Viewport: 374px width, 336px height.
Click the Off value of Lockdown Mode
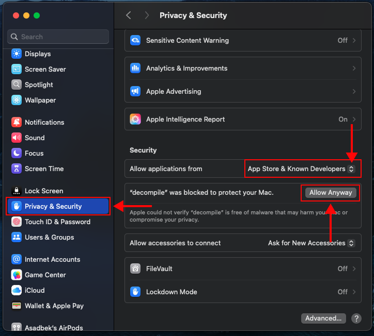pos(342,292)
